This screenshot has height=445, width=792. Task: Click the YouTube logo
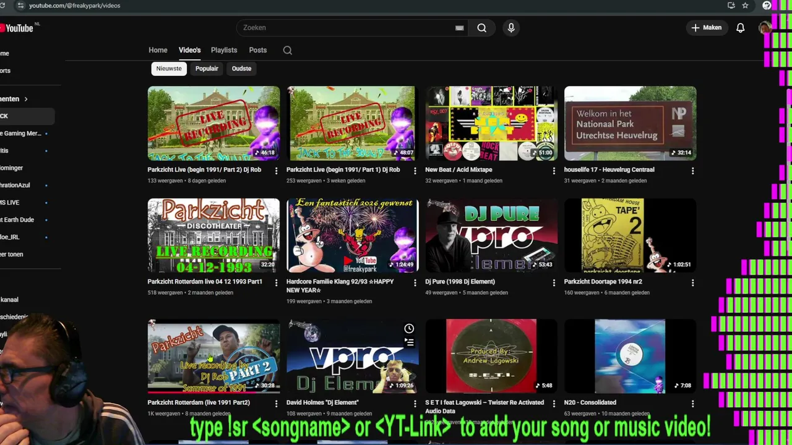click(x=17, y=28)
